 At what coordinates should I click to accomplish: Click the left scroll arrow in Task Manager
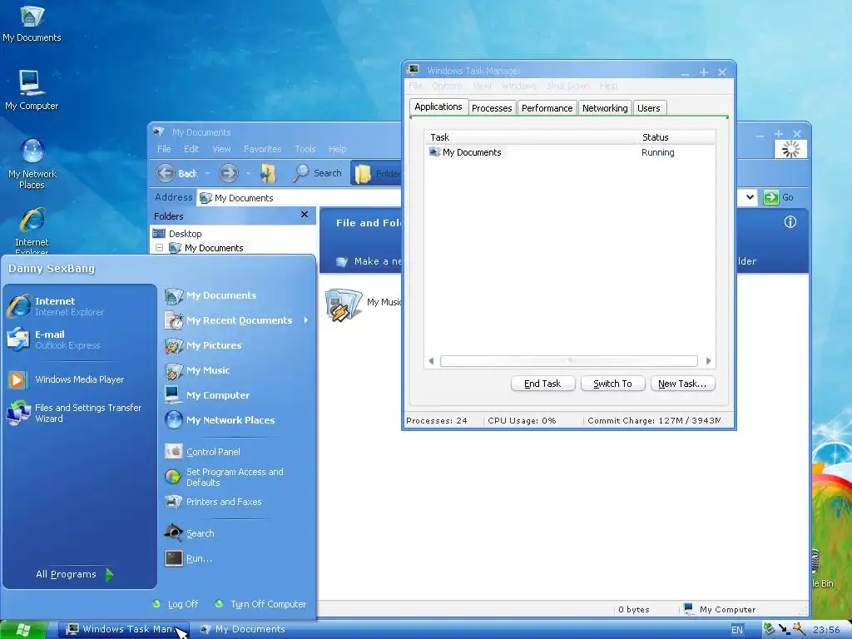click(x=432, y=361)
